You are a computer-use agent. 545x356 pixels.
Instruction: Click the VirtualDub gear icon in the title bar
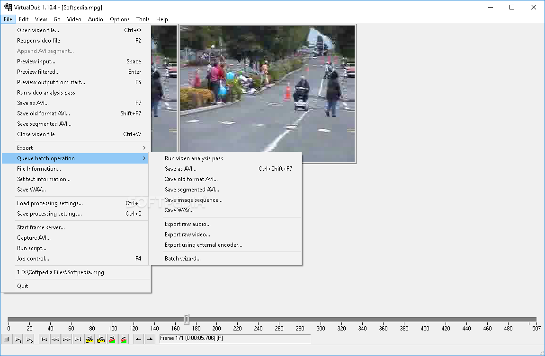[x=8, y=7]
